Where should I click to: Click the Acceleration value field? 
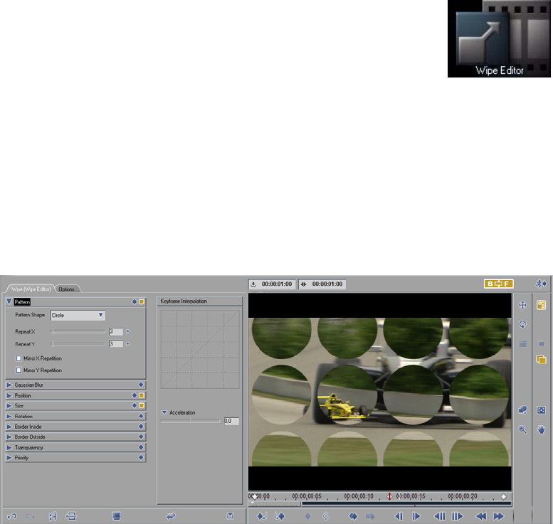tap(231, 421)
